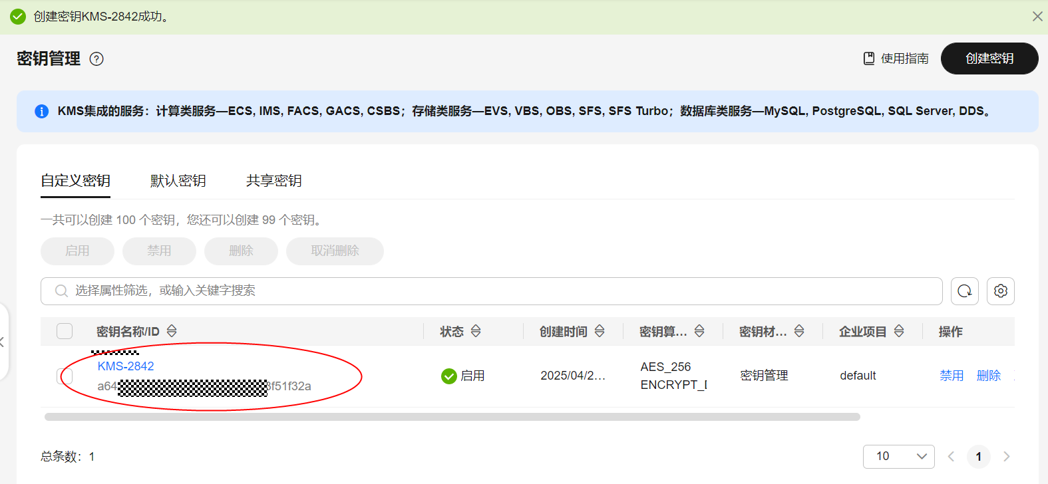Switch to 自定义密钥 tab
Viewport: 1048px width, 484px height.
75,181
